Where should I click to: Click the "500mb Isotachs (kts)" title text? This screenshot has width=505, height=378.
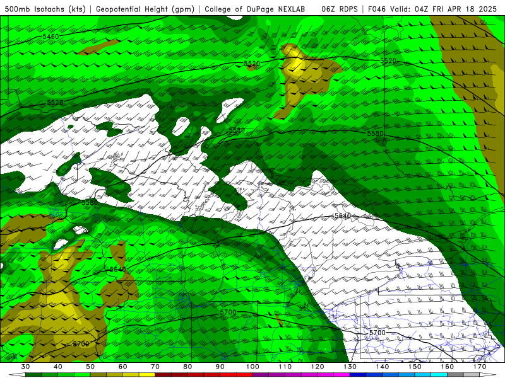pyautogui.click(x=45, y=9)
